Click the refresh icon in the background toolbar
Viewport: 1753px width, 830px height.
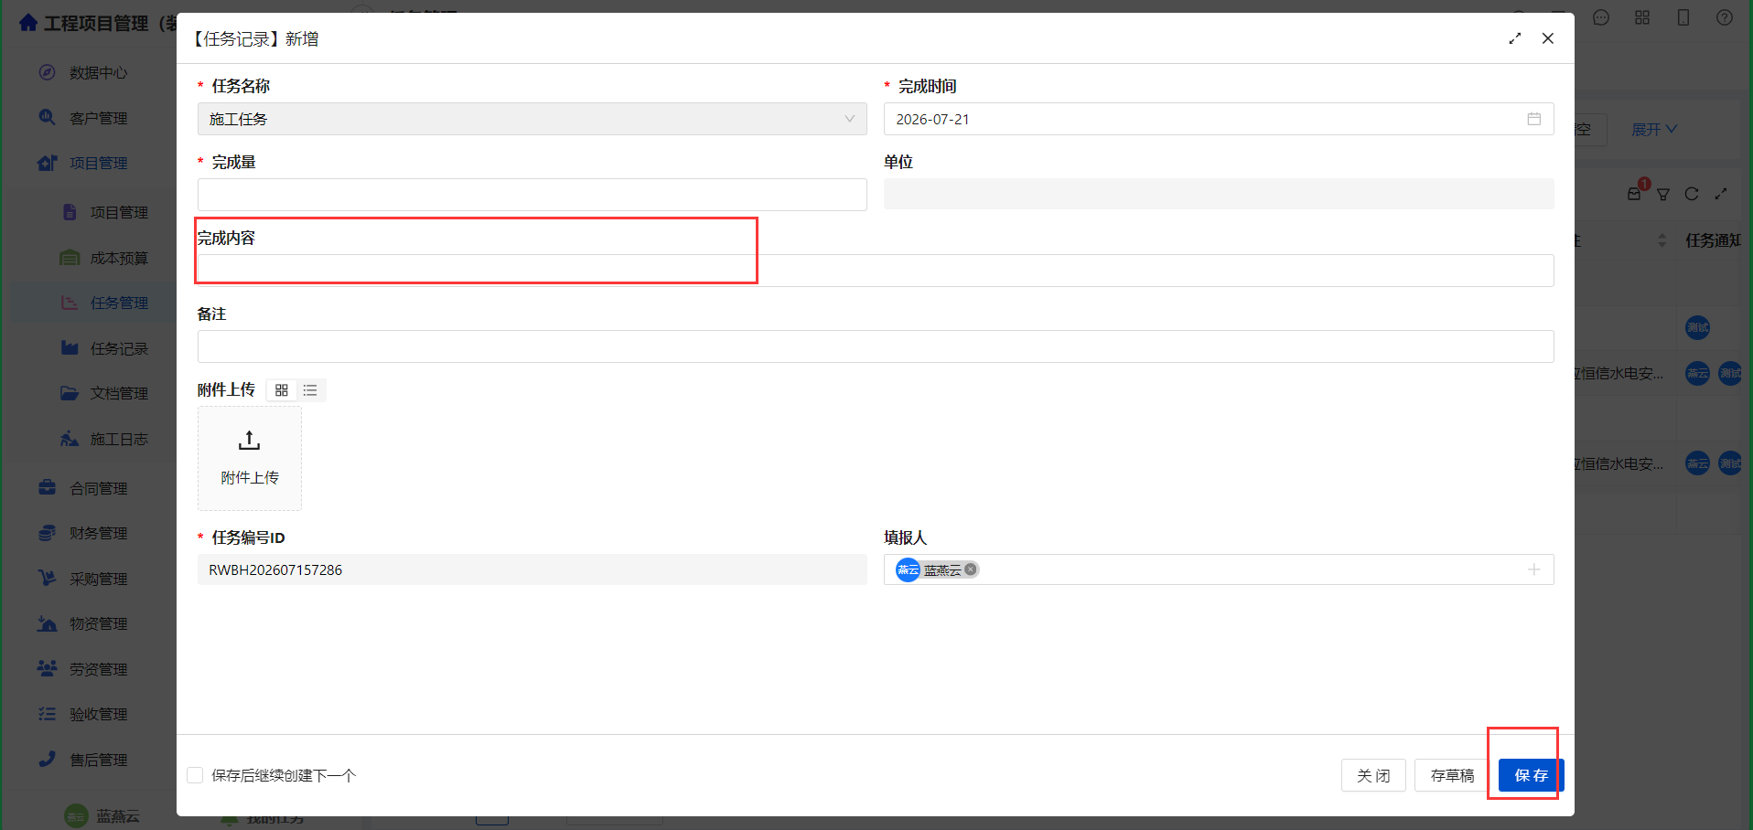pos(1691,194)
